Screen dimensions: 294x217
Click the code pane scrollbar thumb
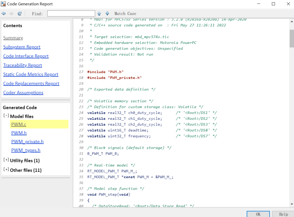coord(292,39)
